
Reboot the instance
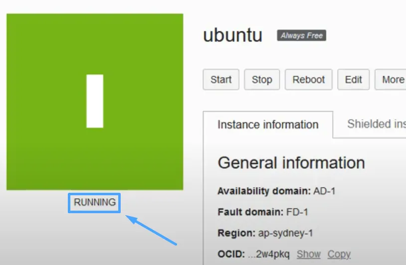pos(309,80)
